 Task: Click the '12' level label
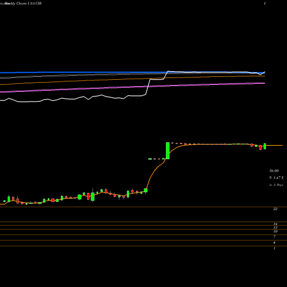pyautogui.click(x=276, y=227)
